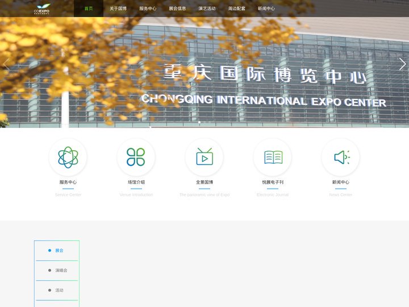Image resolution: width=409 pixels, height=307 pixels.
Task: Click the News Center speaker icon
Action: pyautogui.click(x=341, y=157)
